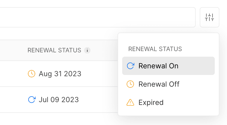The width and height of the screenshot is (227, 125).
Task: Click the Aug 31 2023 renewal date
Action: coord(60,74)
